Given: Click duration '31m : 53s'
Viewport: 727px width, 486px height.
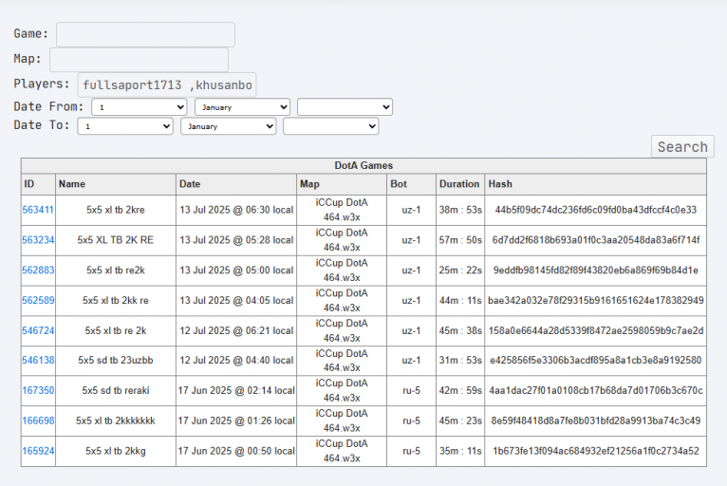Looking at the screenshot, I should (460, 361).
